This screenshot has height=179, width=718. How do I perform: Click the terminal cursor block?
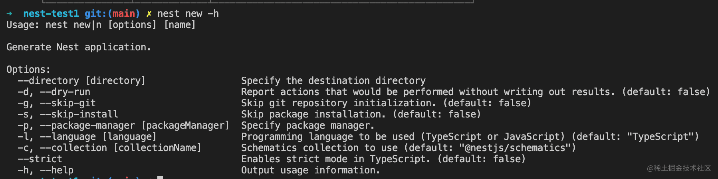(x=160, y=177)
